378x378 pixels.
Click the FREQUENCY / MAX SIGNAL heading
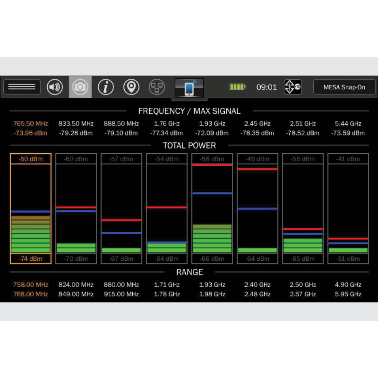189,111
